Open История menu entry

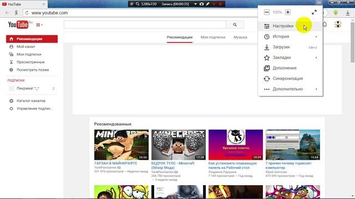coord(290,36)
